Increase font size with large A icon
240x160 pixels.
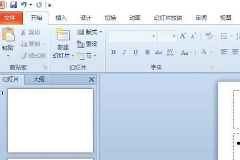click(183, 36)
